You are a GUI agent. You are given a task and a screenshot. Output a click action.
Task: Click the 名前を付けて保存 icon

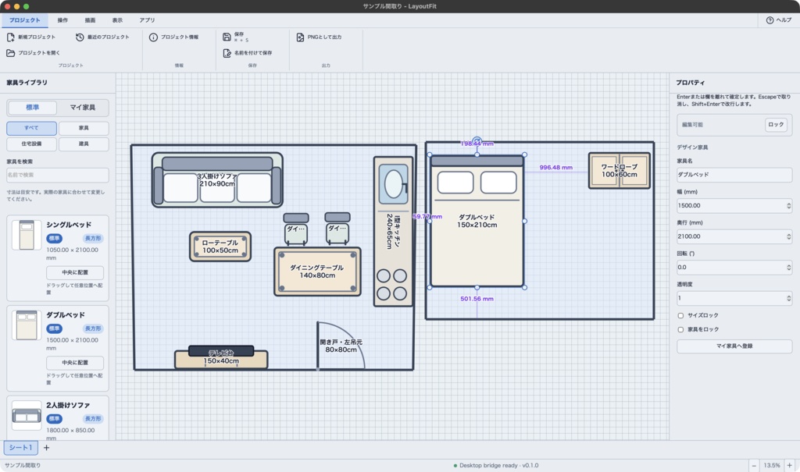pos(227,53)
